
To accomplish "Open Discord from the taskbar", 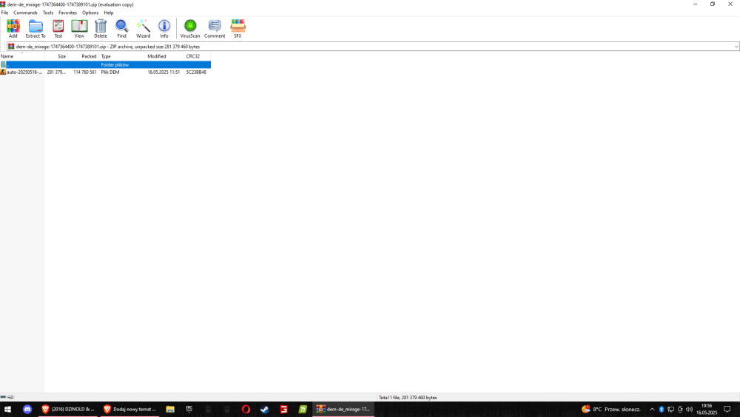I will pos(27,409).
